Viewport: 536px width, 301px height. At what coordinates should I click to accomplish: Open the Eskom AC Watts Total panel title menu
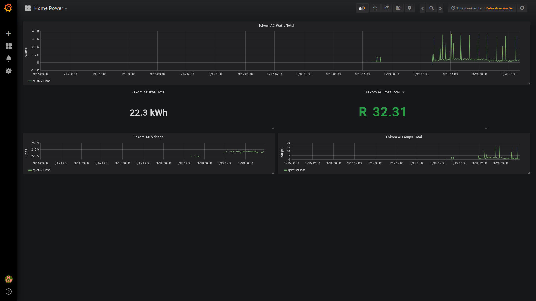[276, 25]
